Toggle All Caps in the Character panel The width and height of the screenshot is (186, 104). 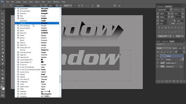pyautogui.click(x=166, y=28)
